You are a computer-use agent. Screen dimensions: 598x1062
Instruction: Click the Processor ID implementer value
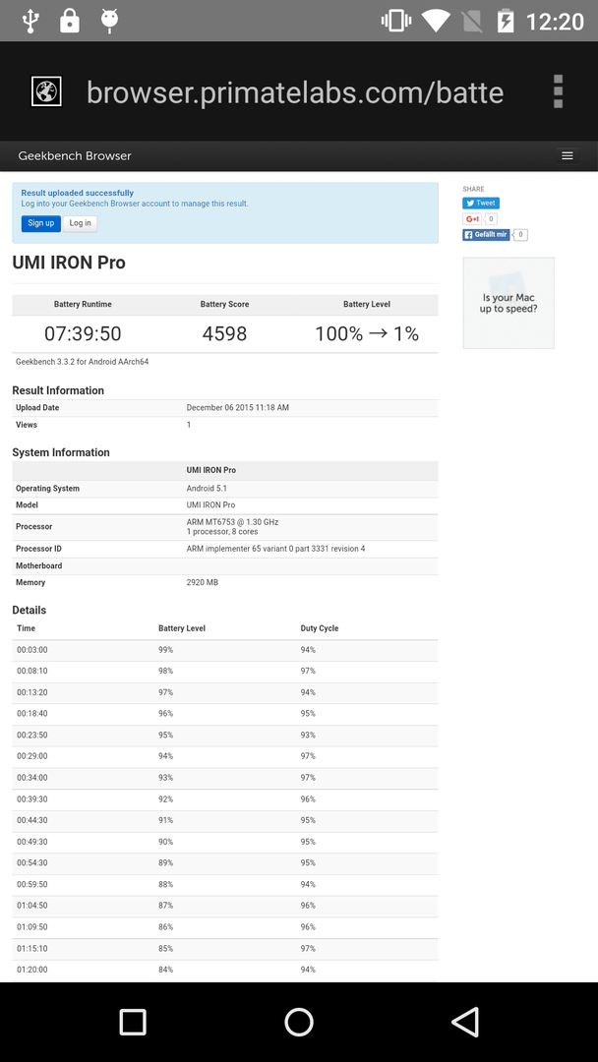tap(275, 549)
